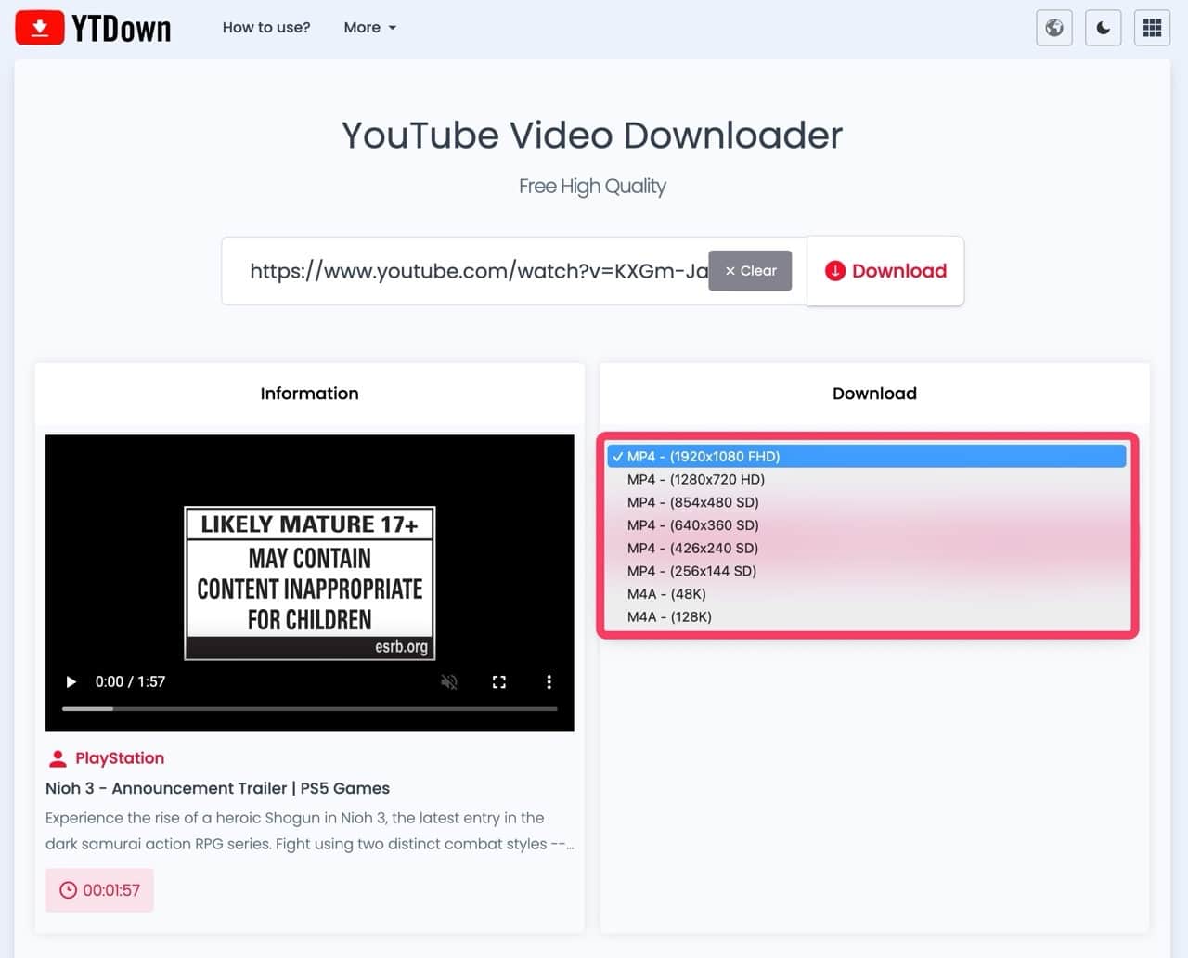Click the red Download button

pyautogui.click(x=885, y=271)
